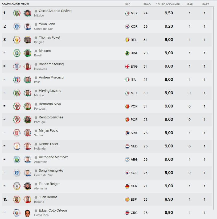Image resolution: width=217 pixels, height=219 pixels.
Task: Click the CALIFICACIÓN MED... column header
Action: coord(169,5)
